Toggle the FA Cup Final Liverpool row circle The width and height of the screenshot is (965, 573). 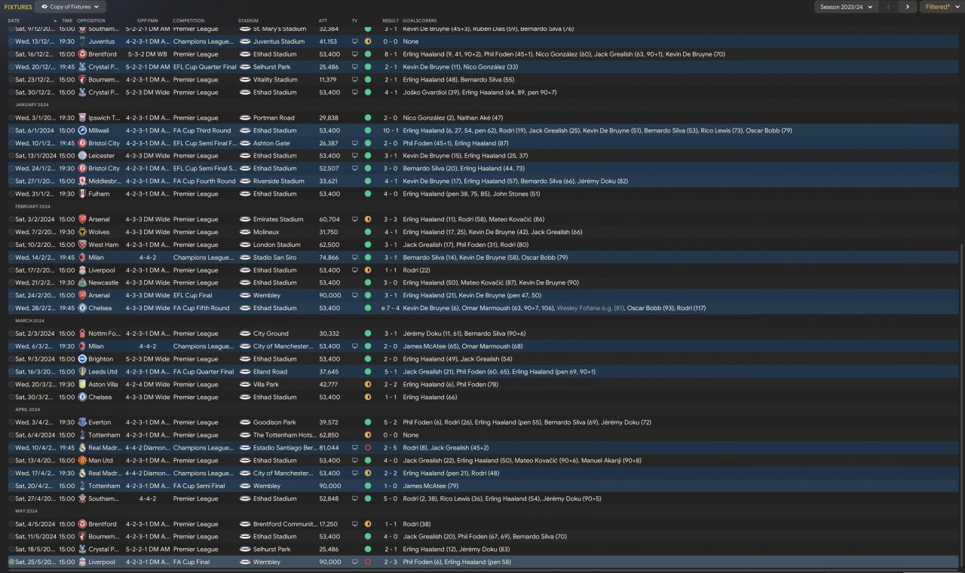[11, 562]
